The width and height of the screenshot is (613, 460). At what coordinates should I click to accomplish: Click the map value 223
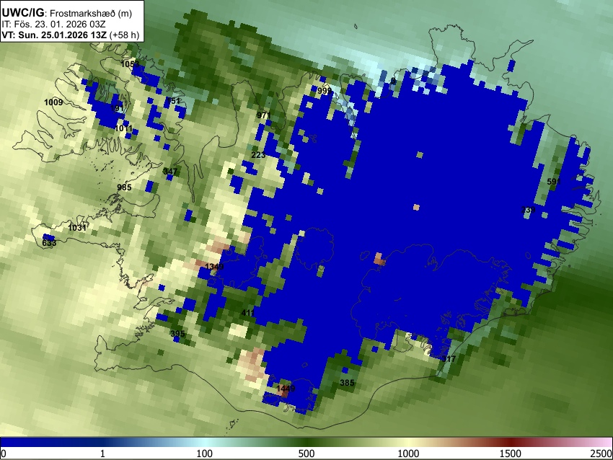[x=258, y=155]
